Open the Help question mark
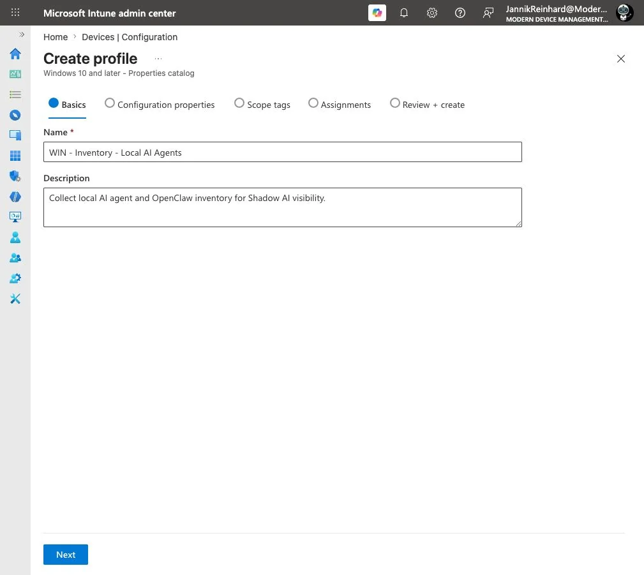Screen dimensions: 644x575 coord(460,13)
